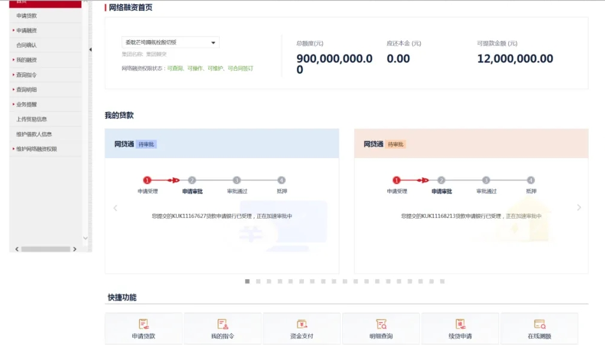Show next loan card with right carousel arrow

(x=579, y=207)
